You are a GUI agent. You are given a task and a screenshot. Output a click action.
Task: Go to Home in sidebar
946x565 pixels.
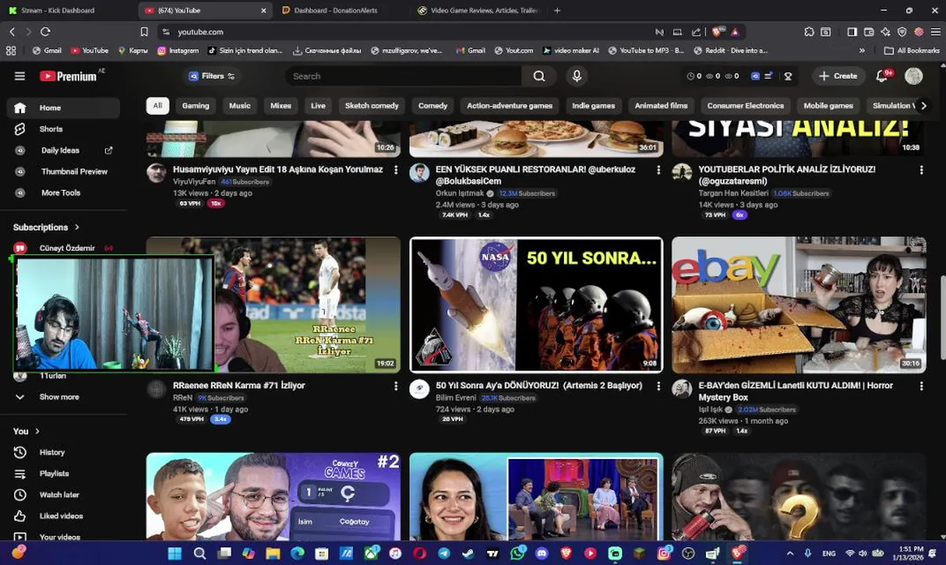63,108
